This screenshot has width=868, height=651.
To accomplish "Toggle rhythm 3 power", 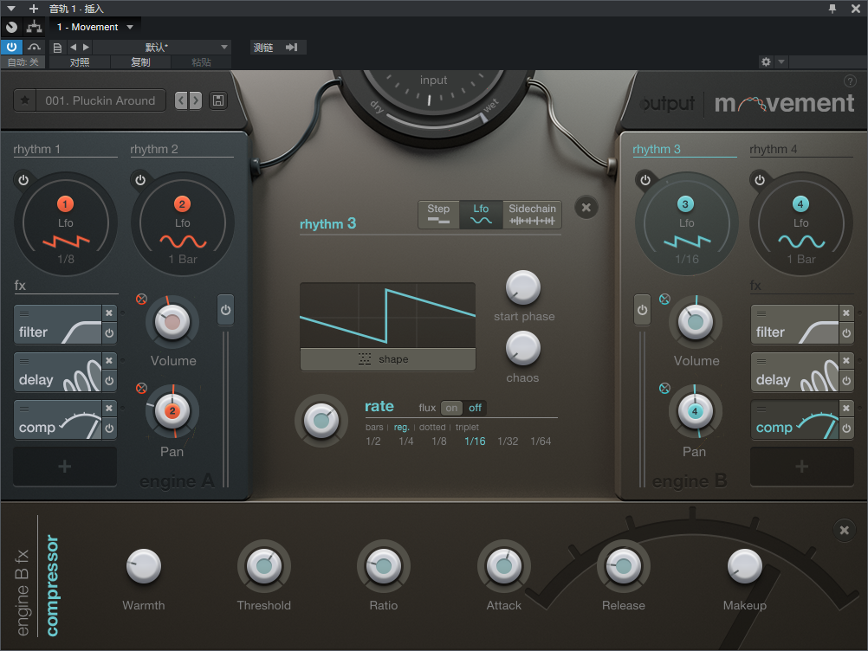I will coord(645,180).
